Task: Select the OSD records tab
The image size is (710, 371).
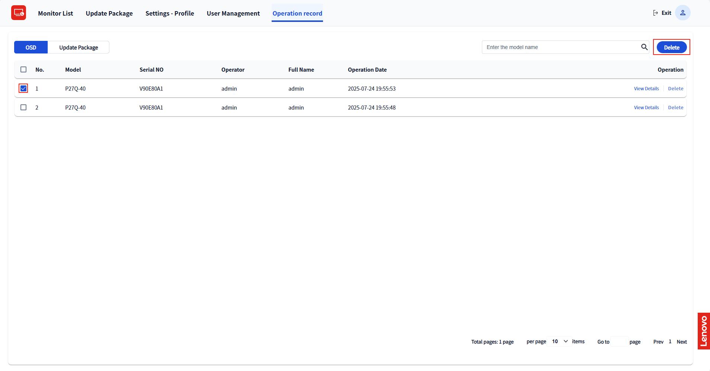Action: [31, 48]
